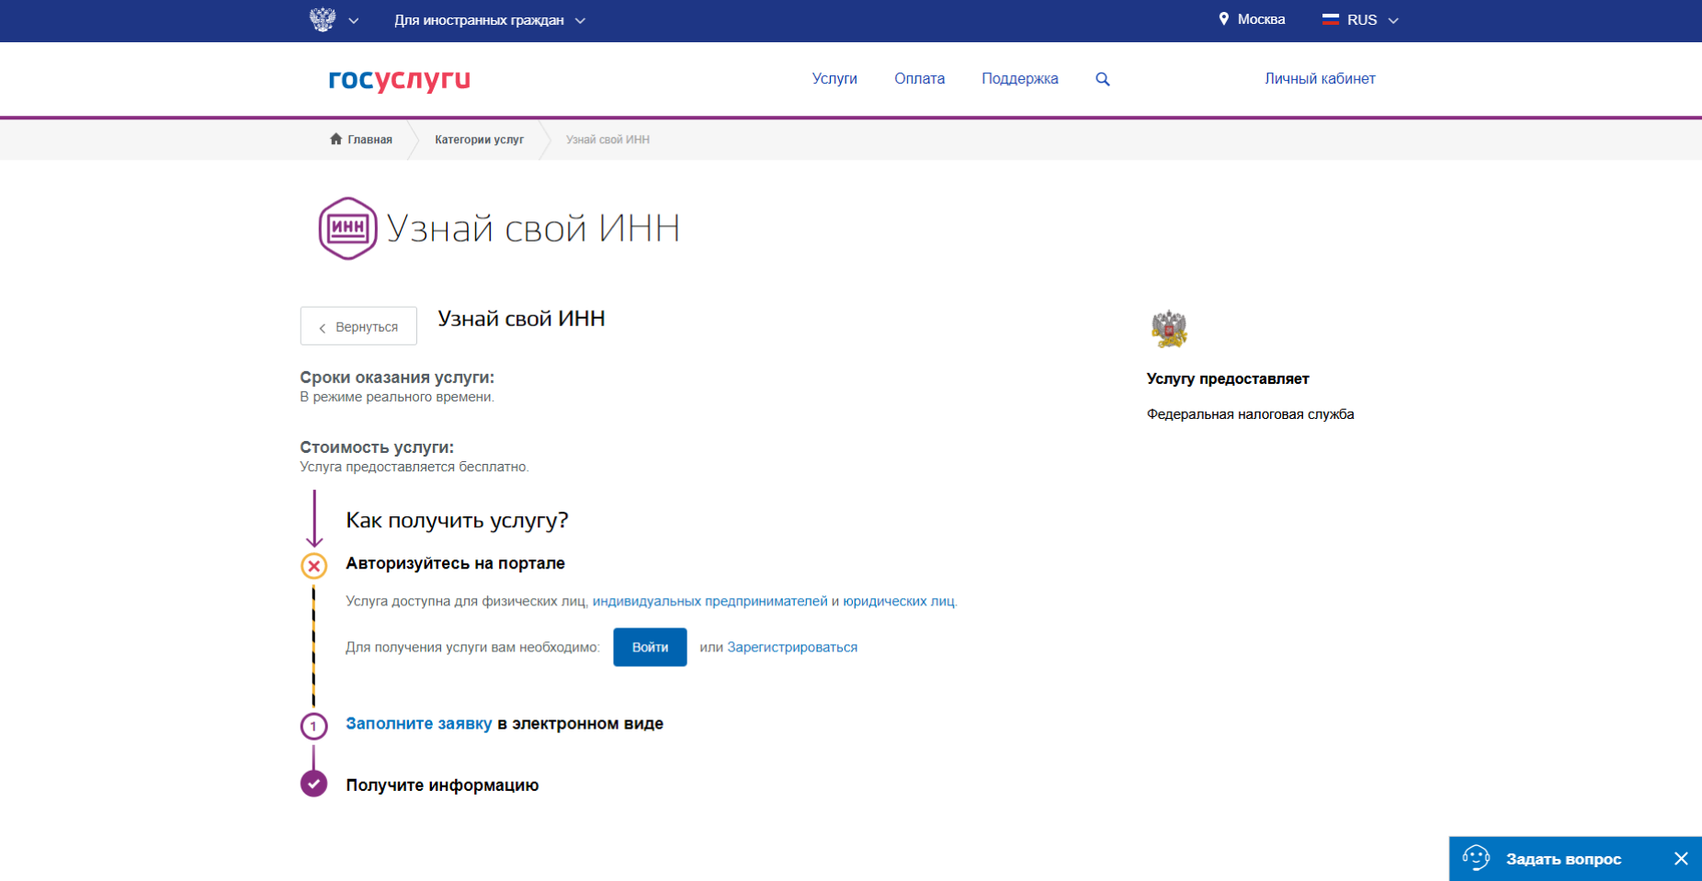The image size is (1702, 881).
Task: Click the Зарегистрироваться link
Action: tap(792, 647)
